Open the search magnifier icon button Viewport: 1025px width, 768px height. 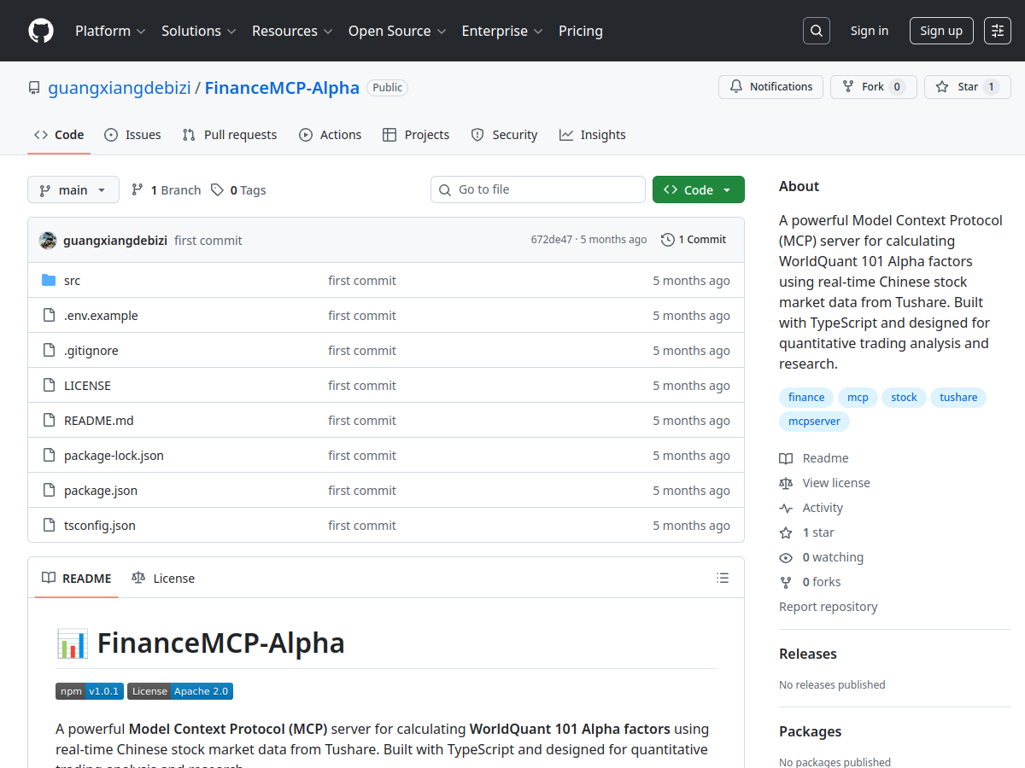pyautogui.click(x=817, y=31)
